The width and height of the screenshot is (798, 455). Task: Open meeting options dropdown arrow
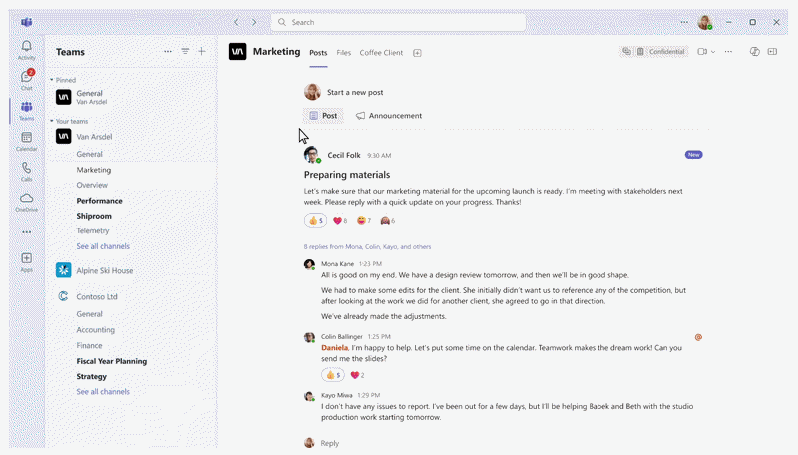pyautogui.click(x=713, y=52)
